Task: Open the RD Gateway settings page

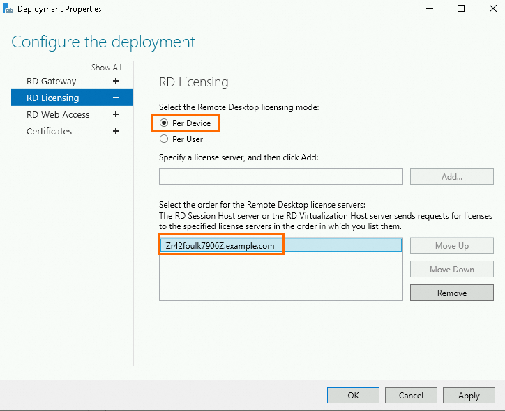Action: pos(51,81)
